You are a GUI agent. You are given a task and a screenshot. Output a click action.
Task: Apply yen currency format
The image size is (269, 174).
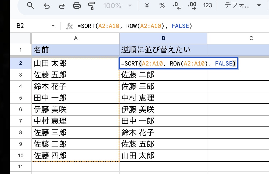pyautogui.click(x=147, y=6)
